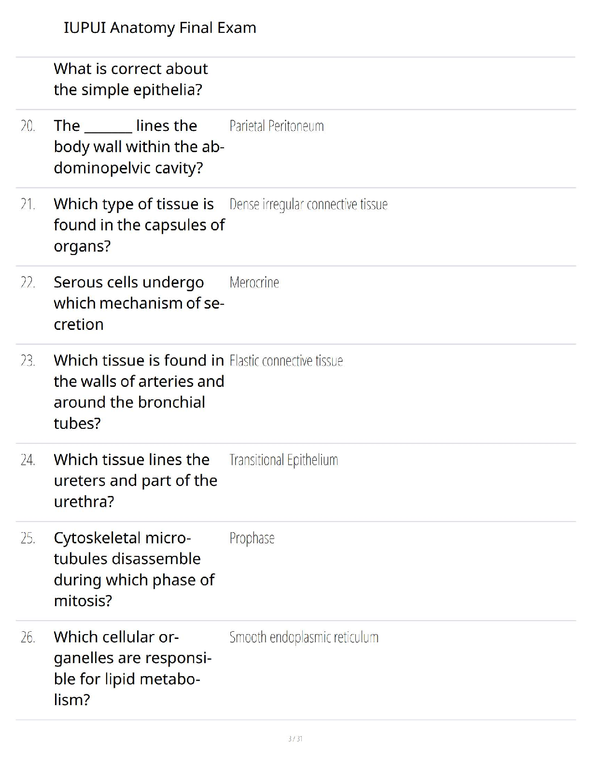Select the Smooth endoplasmic reticulum answer
The height and width of the screenshot is (765, 591).
point(304,637)
